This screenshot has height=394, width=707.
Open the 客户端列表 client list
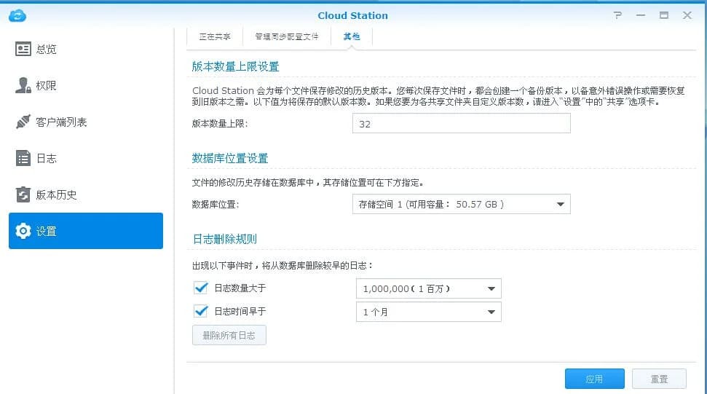[86, 122]
